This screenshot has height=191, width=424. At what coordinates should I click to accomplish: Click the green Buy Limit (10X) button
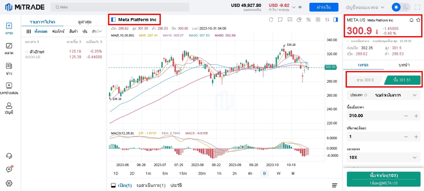[x=383, y=178]
